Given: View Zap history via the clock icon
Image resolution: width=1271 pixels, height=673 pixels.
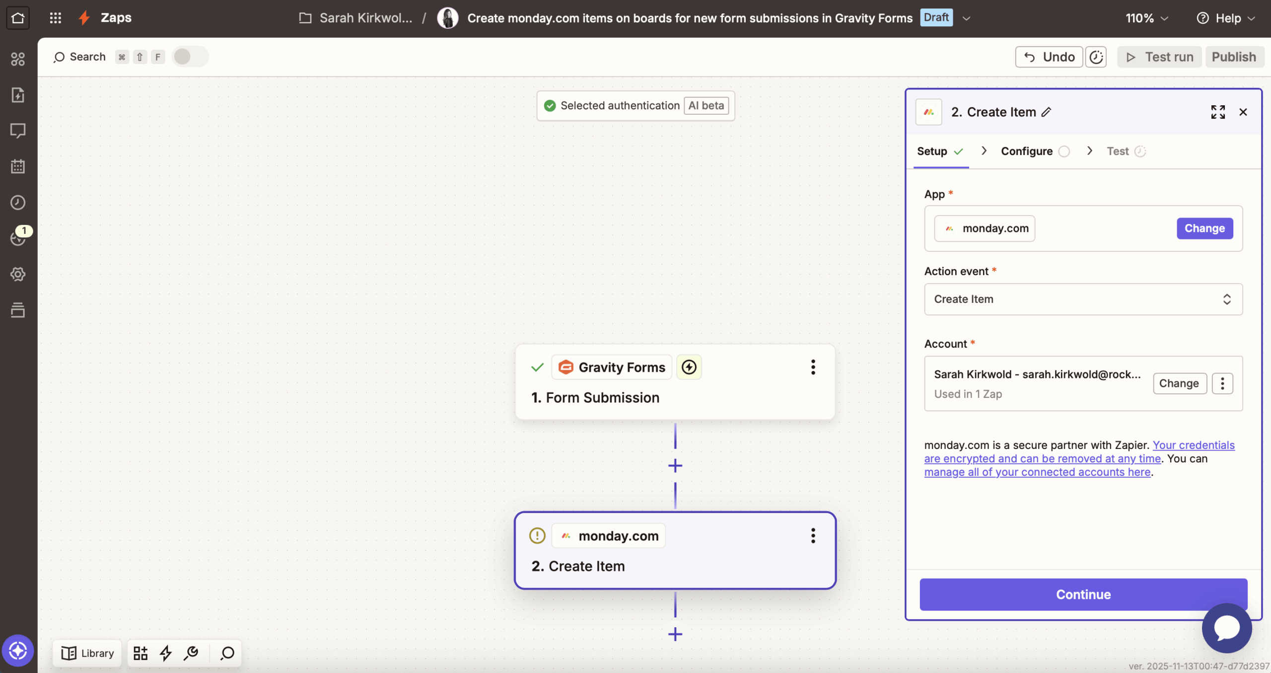Looking at the screenshot, I should click(x=18, y=202).
